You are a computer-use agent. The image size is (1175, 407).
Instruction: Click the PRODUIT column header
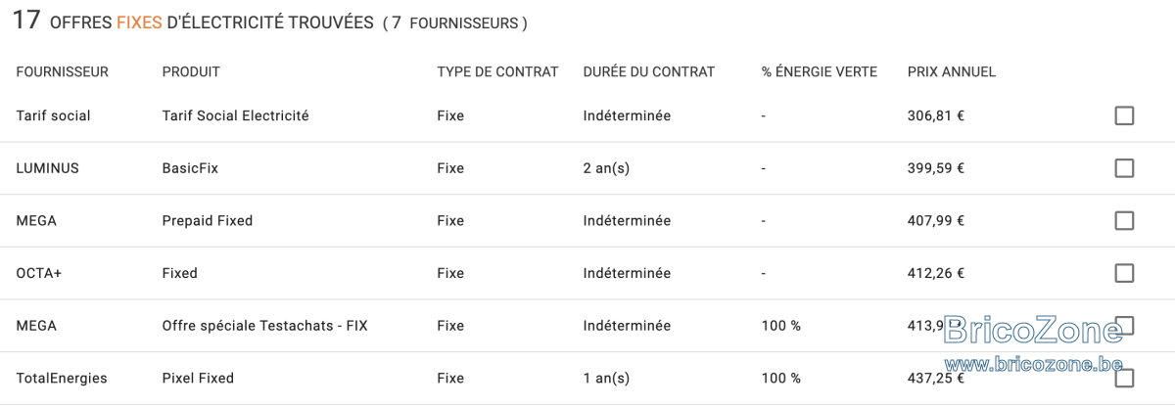191,71
